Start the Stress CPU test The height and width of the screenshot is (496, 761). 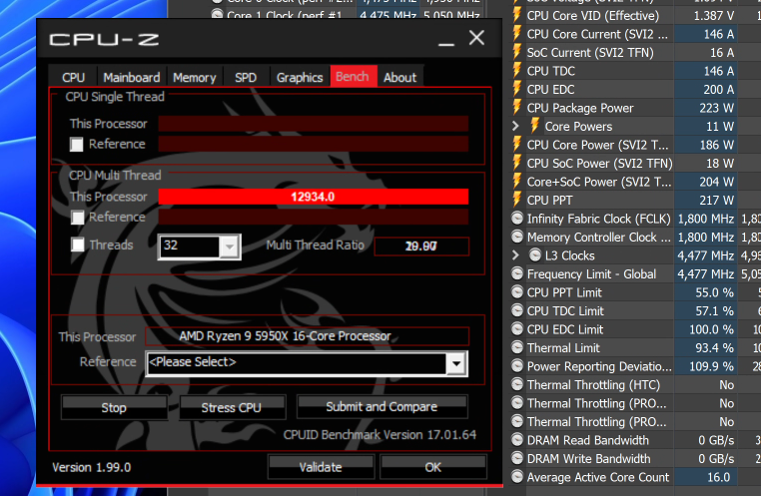pyautogui.click(x=232, y=408)
